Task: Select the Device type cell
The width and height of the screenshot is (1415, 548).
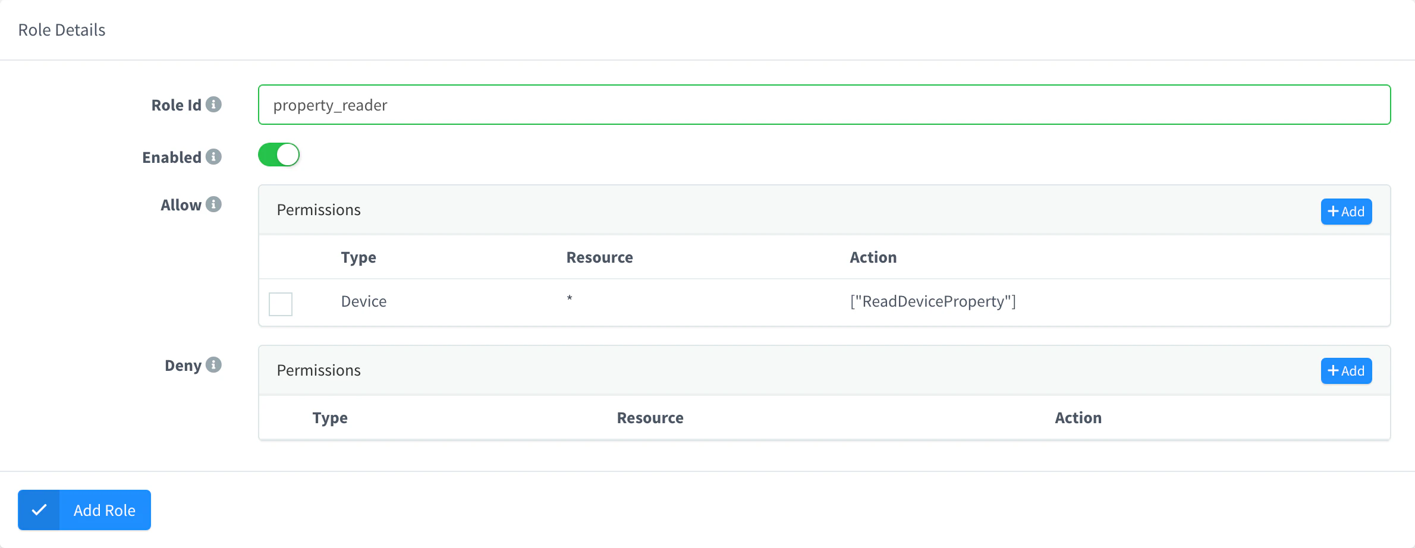Action: click(364, 301)
